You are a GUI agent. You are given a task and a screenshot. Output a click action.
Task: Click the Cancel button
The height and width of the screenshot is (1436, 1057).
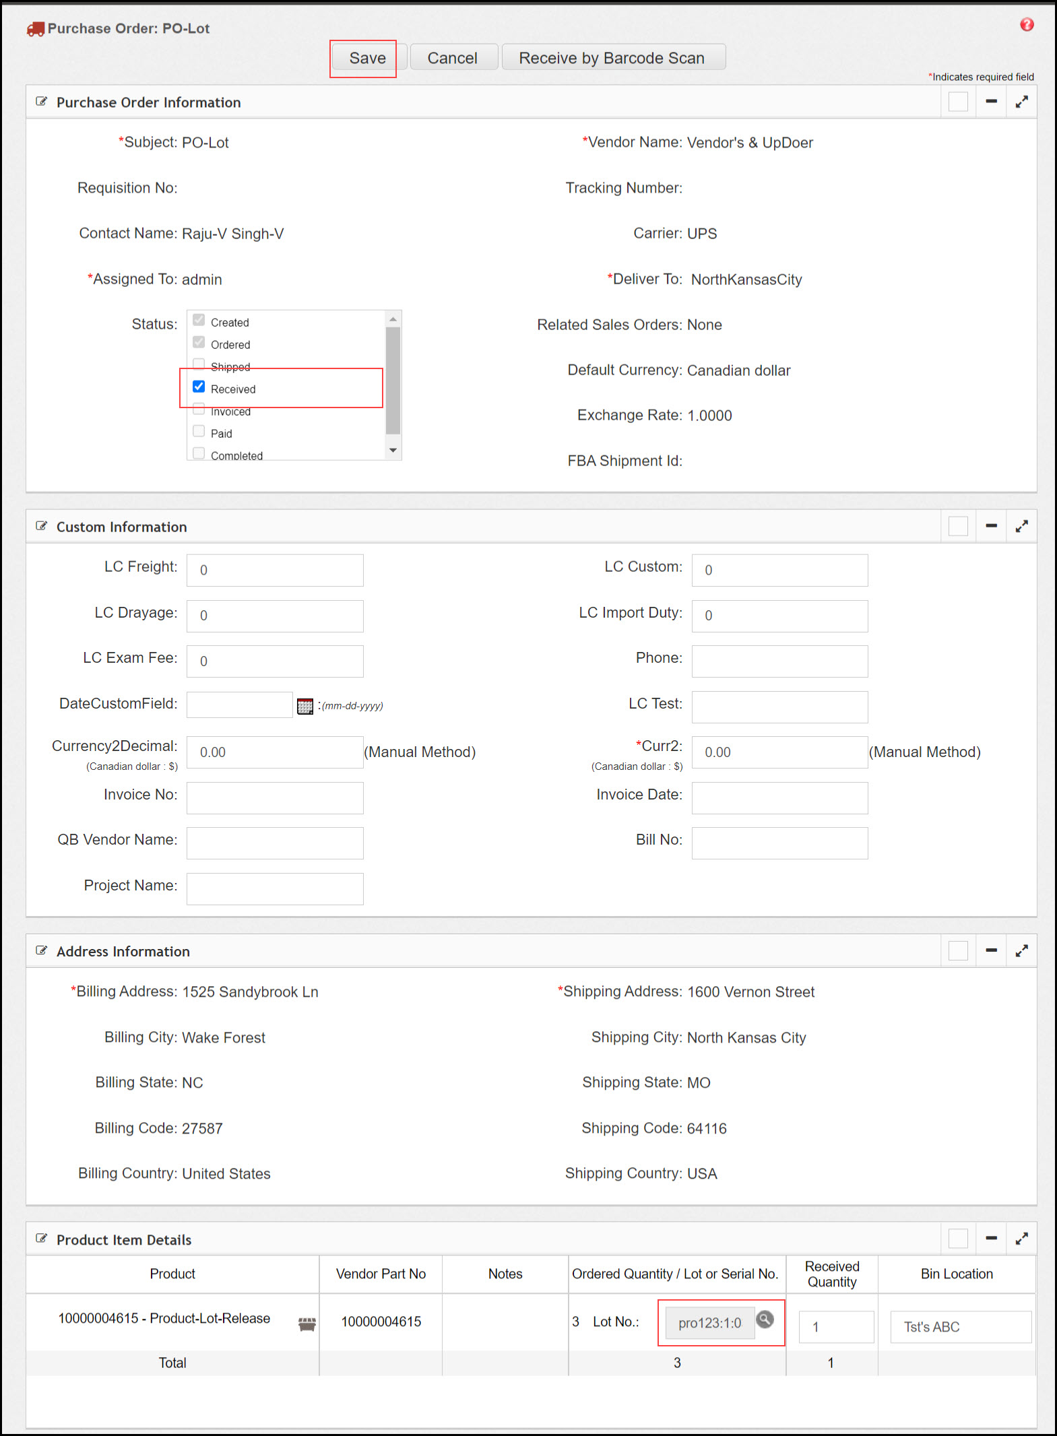(453, 58)
